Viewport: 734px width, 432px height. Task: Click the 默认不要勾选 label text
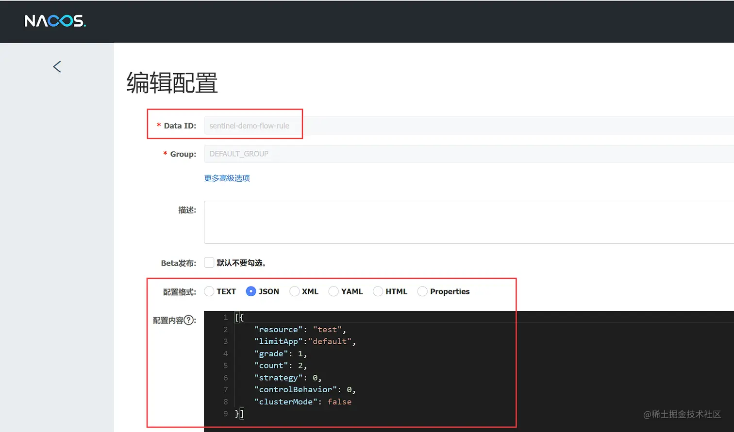point(241,263)
